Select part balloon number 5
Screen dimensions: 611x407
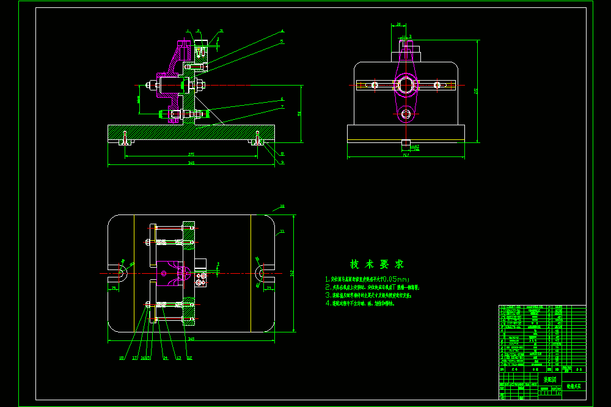pyautogui.click(x=281, y=41)
